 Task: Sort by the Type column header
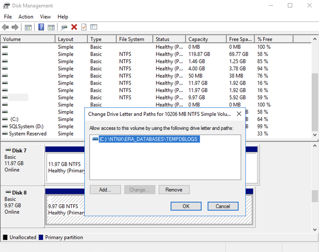[102, 39]
